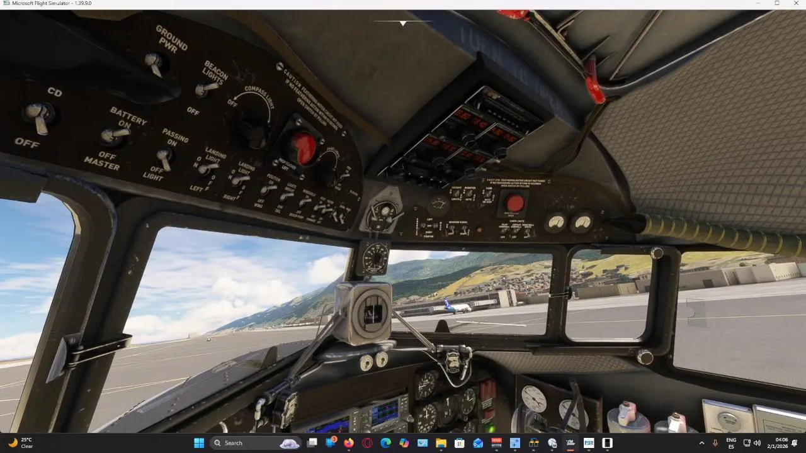Open Task View from taskbar
The width and height of the screenshot is (806, 453).
[x=312, y=443]
